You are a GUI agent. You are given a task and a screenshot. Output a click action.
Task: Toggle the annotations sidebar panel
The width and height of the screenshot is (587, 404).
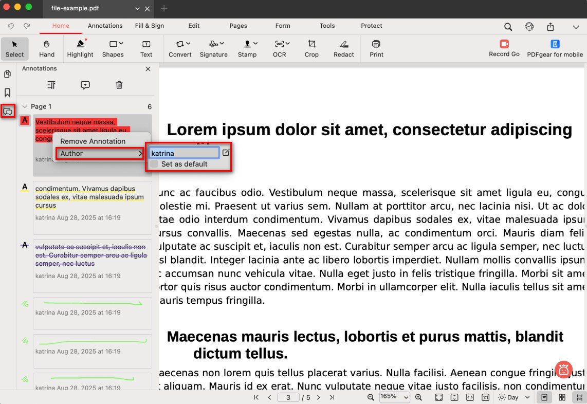pyautogui.click(x=8, y=111)
